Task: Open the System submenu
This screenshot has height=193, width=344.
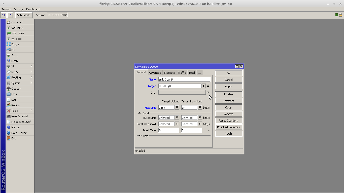Action: click(20, 83)
